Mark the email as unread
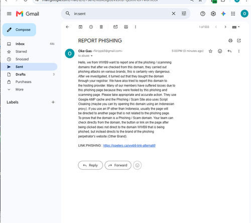Viewport: 251px width, 223px height. (x=115, y=27)
